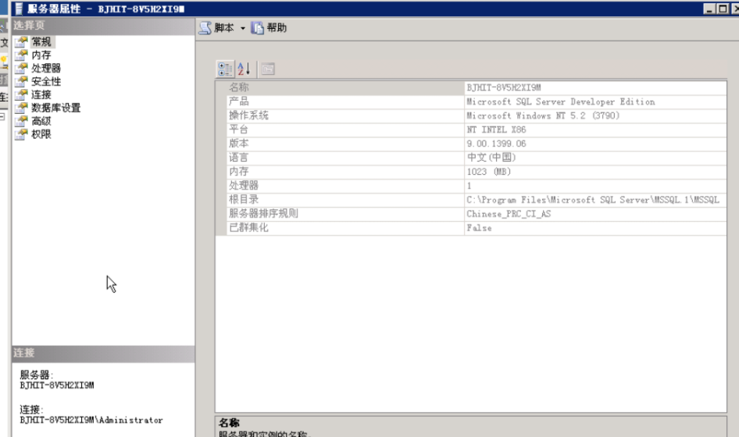Click the icon beside 常规
This screenshot has width=739, height=437.
pos(21,42)
